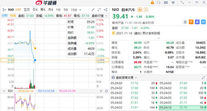Switch to the 五日 chart tab
This screenshot has width=207, height=111.
click(x=27, y=9)
